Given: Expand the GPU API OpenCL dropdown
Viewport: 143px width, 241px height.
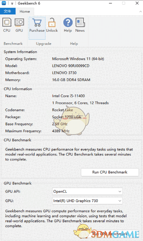Looking at the screenshot, I should point(87,192).
